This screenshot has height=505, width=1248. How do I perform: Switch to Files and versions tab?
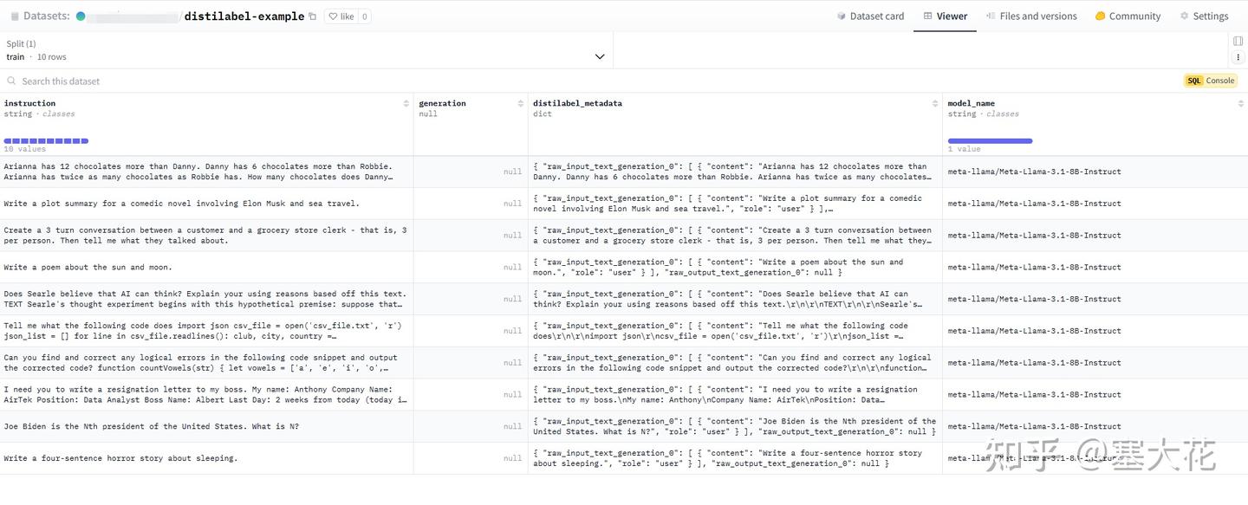[x=1031, y=16]
